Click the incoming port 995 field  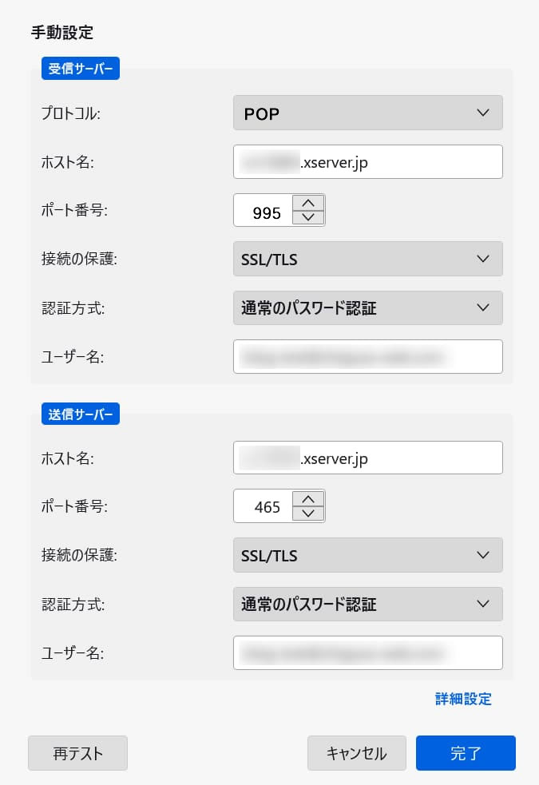(x=265, y=211)
